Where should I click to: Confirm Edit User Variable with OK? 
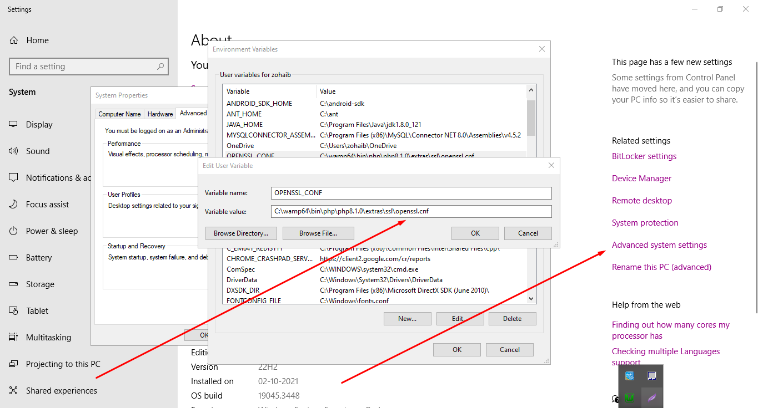[x=475, y=233]
